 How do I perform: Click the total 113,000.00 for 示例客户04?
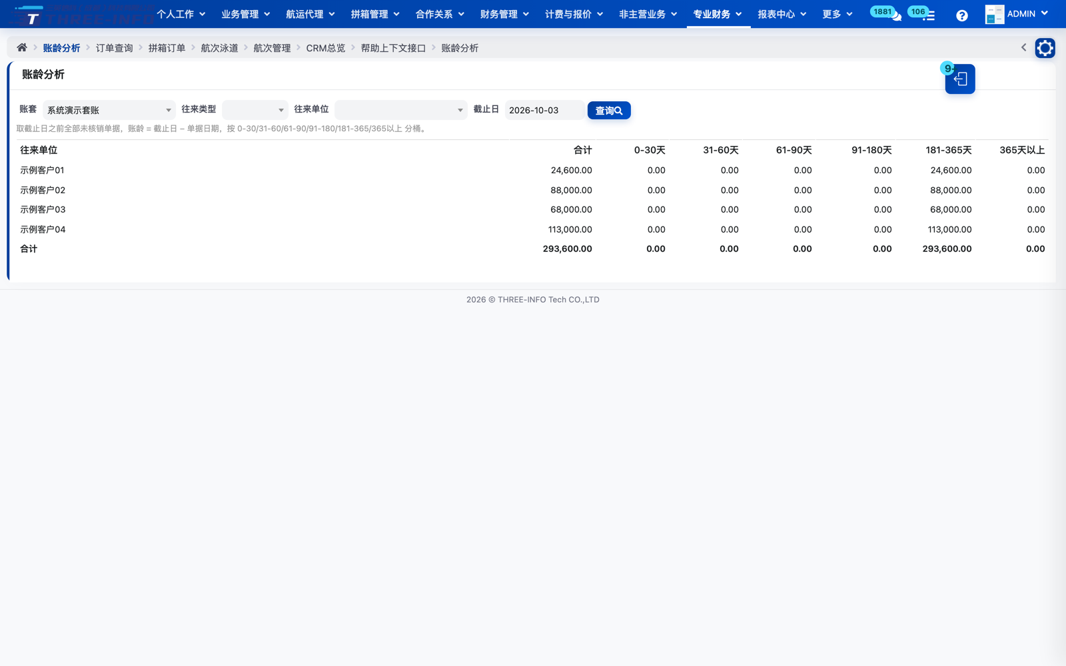pyautogui.click(x=570, y=229)
